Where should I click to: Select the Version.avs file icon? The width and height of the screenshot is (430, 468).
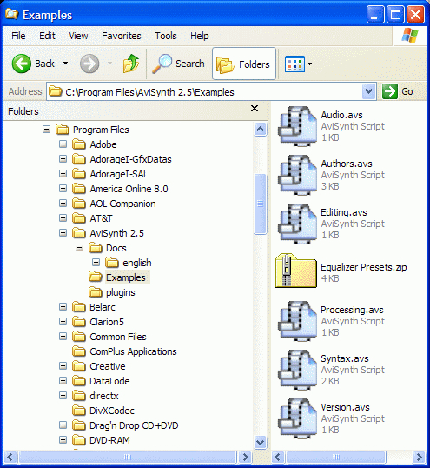(297, 418)
